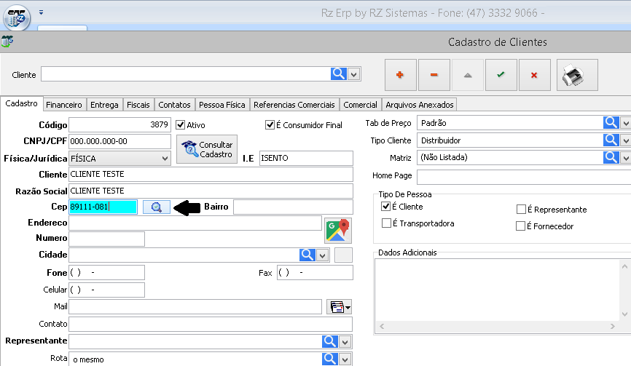The width and height of the screenshot is (631, 366).
Task: Click the contact card icon beside Mail
Action: [x=339, y=307]
